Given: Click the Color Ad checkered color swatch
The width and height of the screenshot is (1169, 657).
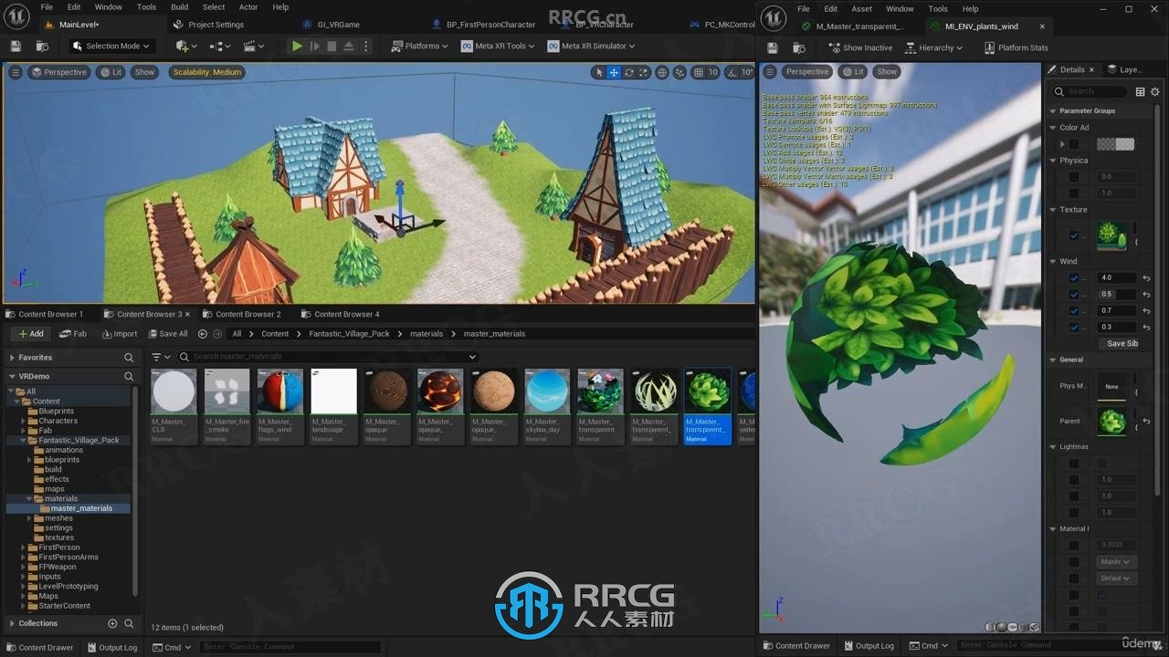Looking at the screenshot, I should pos(1115,144).
